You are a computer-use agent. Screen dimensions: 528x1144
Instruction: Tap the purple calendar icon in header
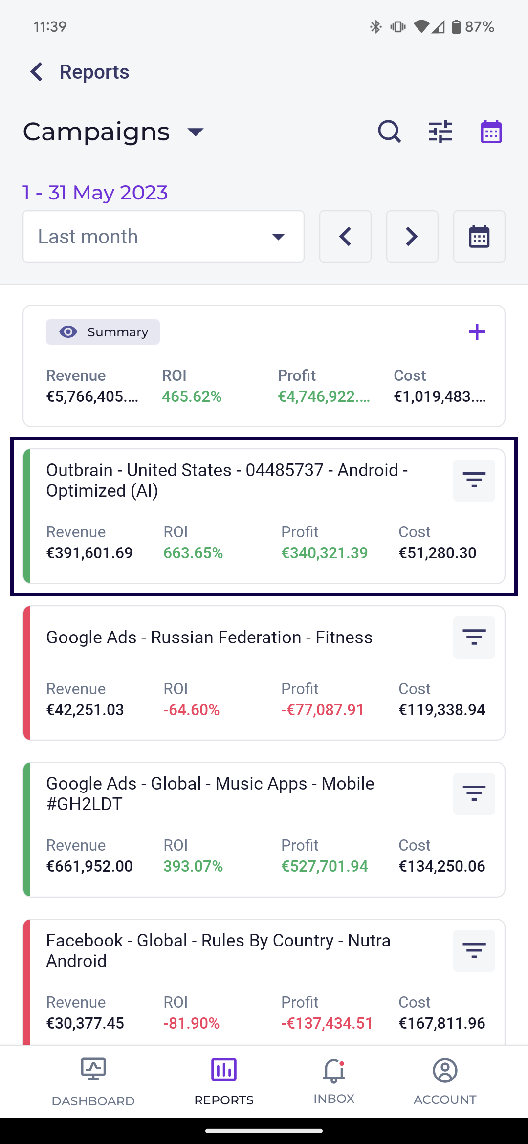491,132
